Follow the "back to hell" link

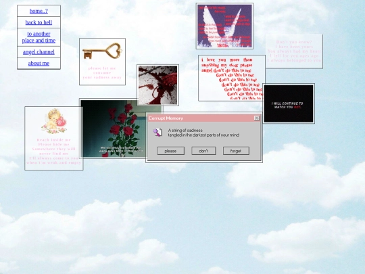tap(39, 22)
